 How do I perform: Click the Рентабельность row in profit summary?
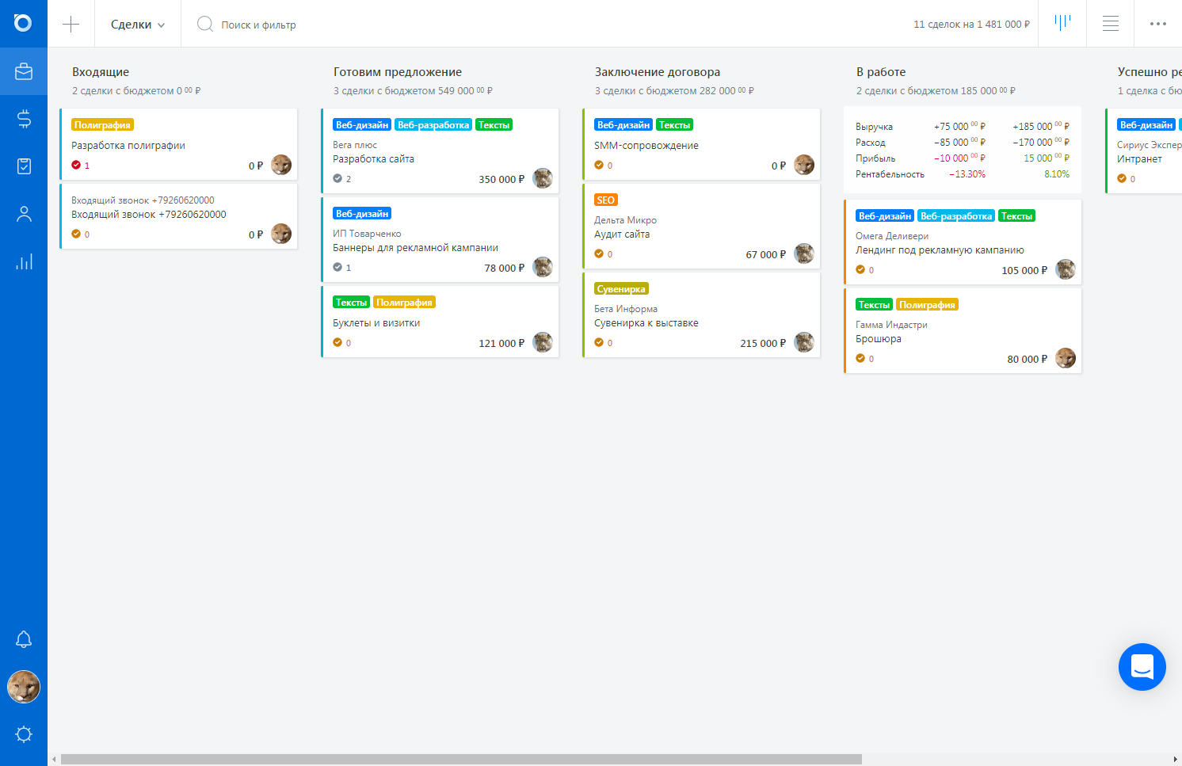(x=963, y=174)
